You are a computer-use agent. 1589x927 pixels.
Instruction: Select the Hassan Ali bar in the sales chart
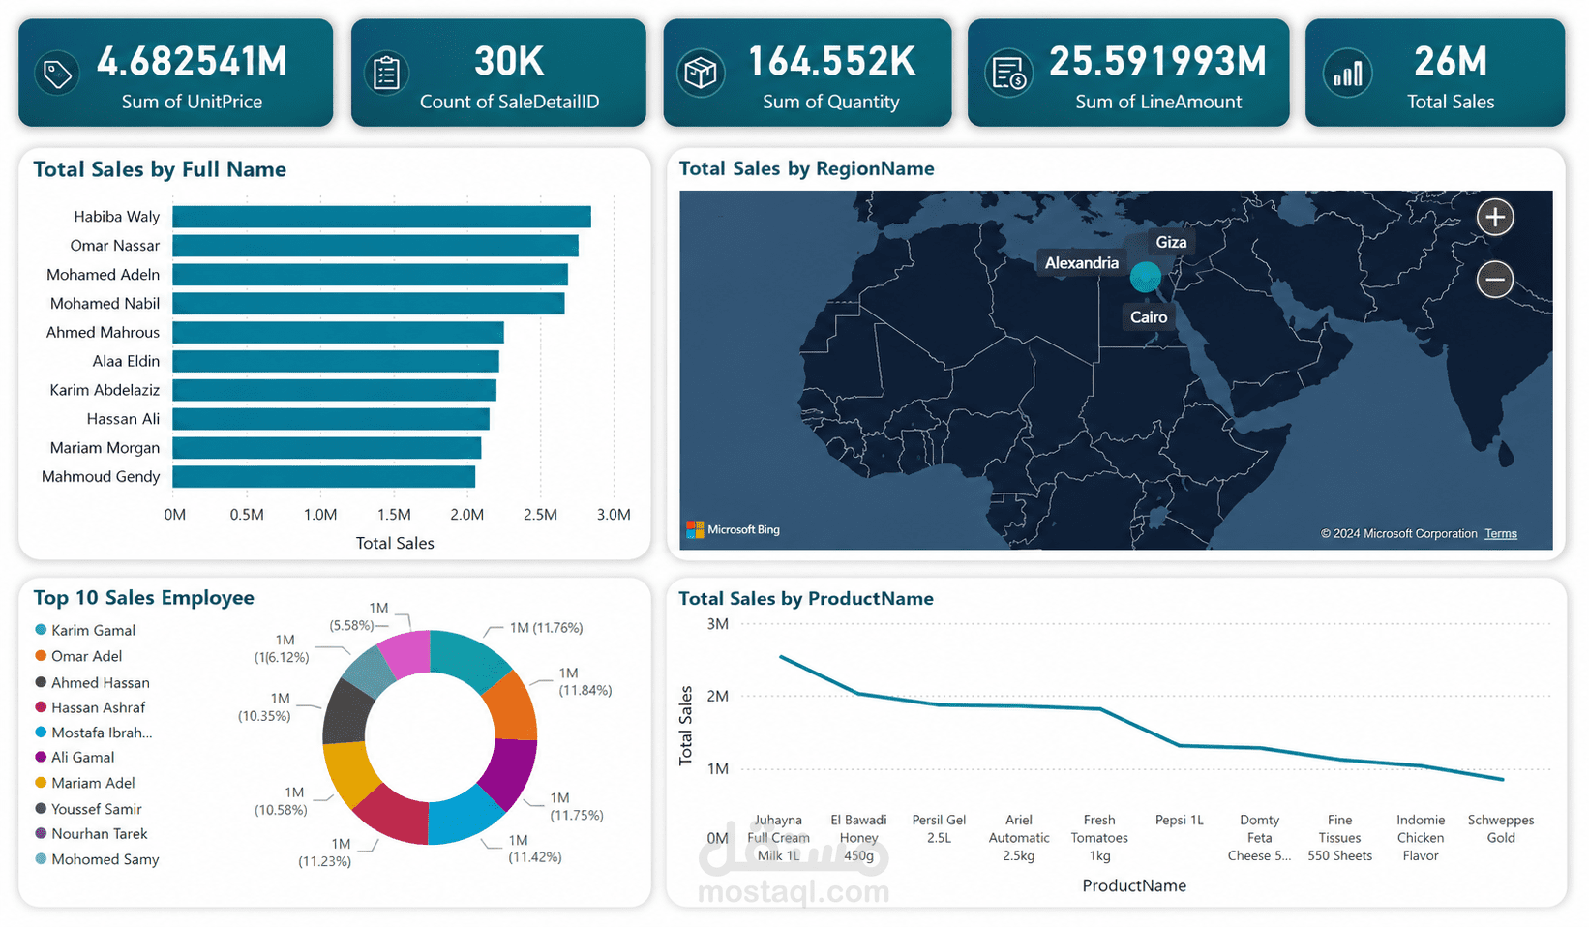click(331, 419)
